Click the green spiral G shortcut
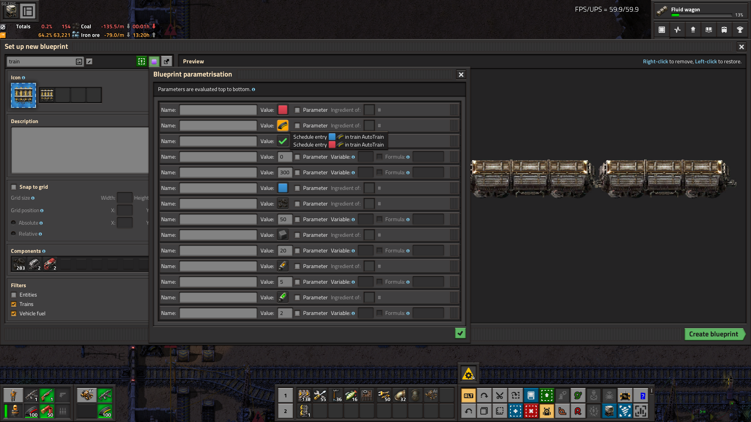 (578, 395)
